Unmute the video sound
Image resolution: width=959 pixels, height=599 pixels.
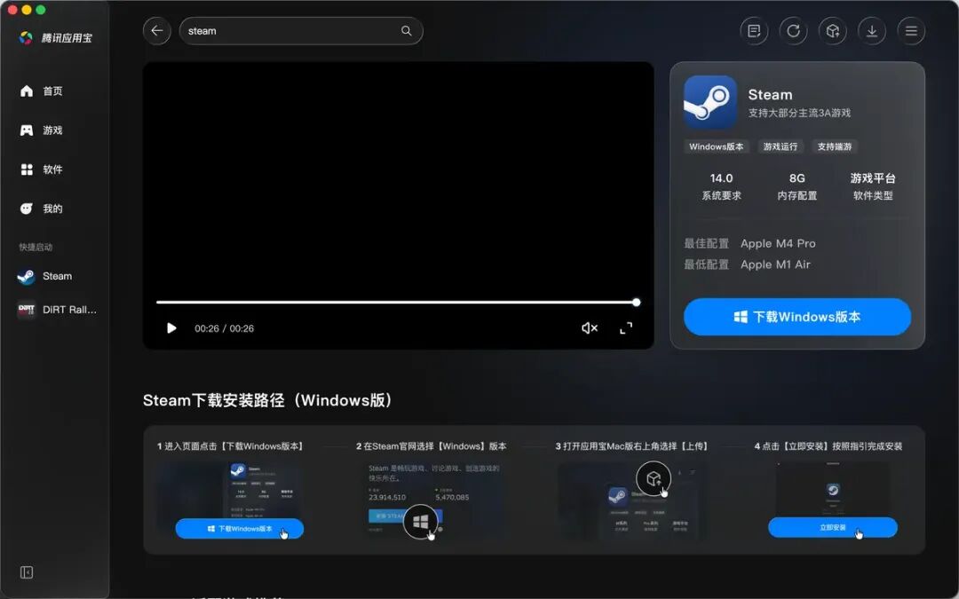tap(590, 328)
